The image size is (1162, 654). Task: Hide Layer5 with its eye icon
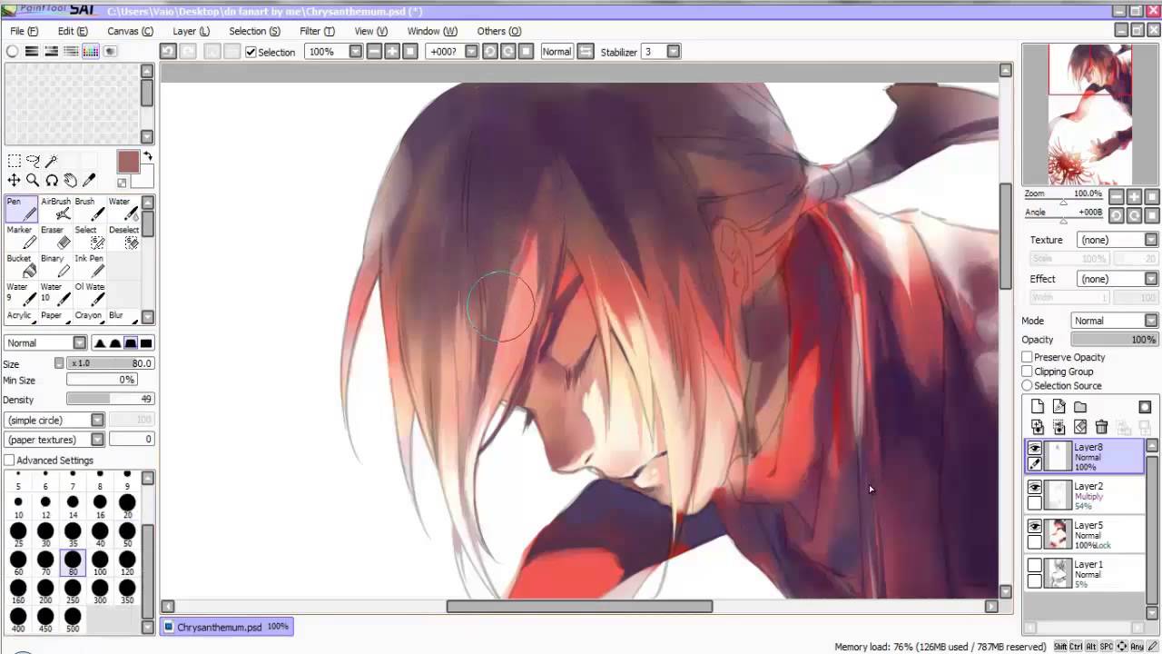click(1035, 527)
